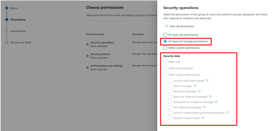Go to the Basics step
The image size is (272, 131).
(14, 8)
